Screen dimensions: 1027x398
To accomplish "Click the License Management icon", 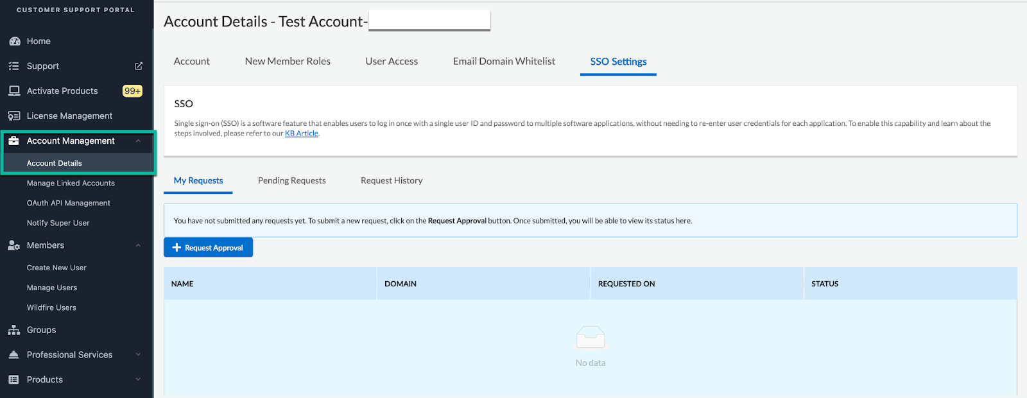I will coord(14,116).
